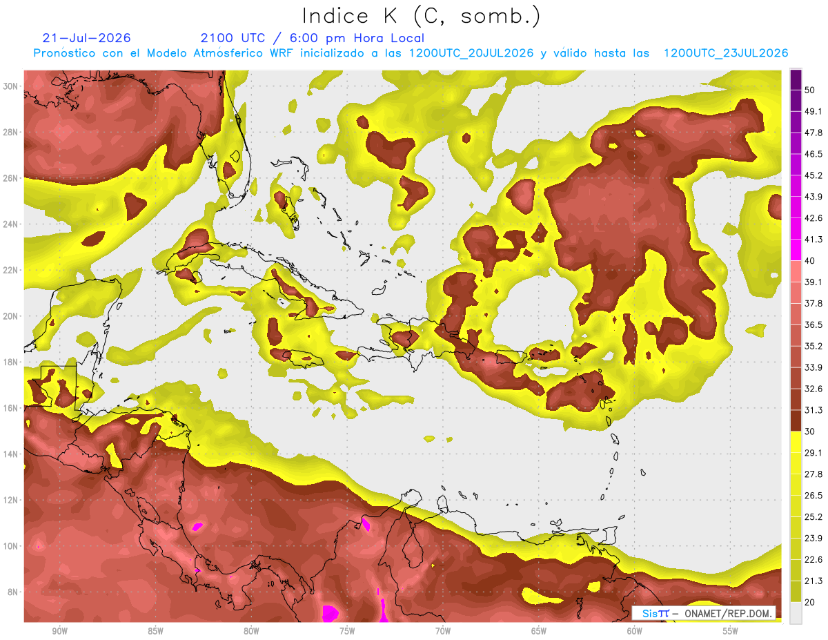Click the 30N latitude label

tap(10, 86)
